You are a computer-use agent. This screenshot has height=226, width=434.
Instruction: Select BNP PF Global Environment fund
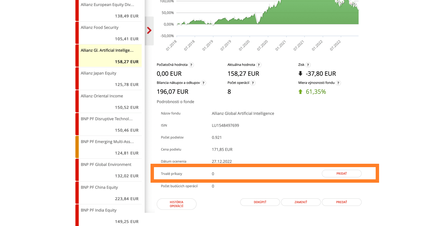click(x=108, y=170)
